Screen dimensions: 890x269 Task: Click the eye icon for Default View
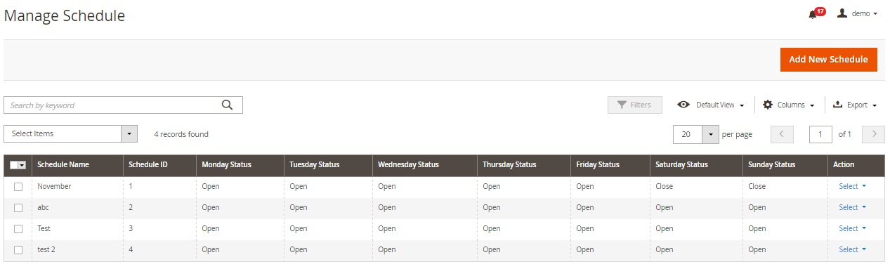pyautogui.click(x=683, y=105)
